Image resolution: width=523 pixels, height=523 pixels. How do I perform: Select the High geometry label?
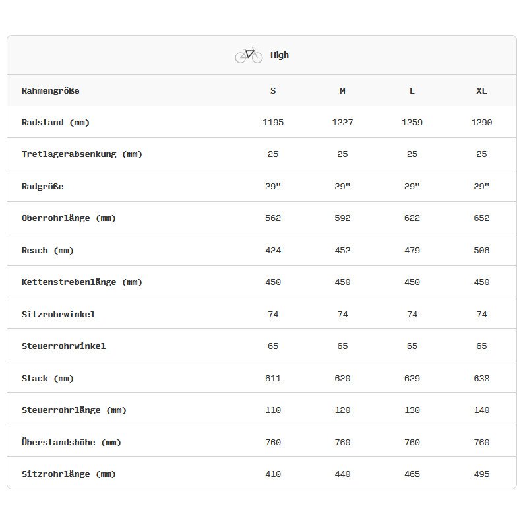coord(280,55)
